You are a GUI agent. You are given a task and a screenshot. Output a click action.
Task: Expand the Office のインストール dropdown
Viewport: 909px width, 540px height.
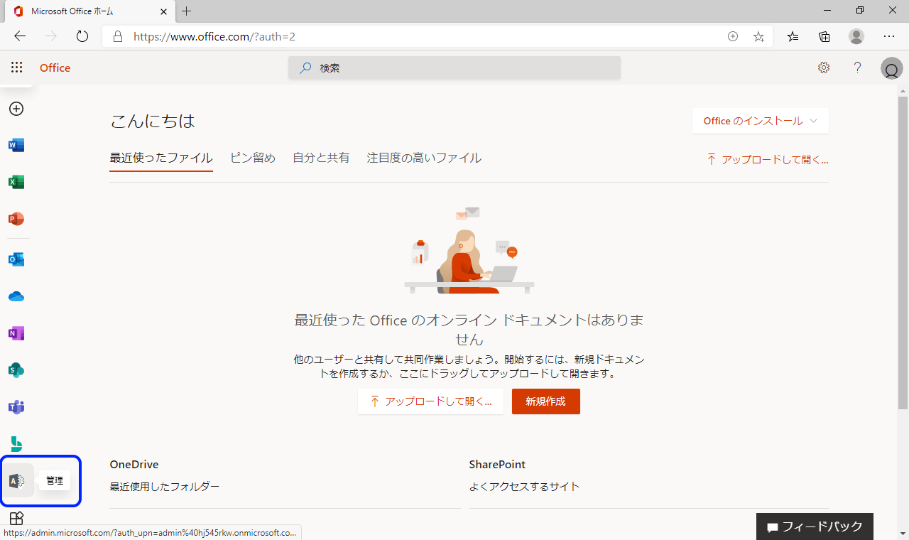(x=761, y=121)
